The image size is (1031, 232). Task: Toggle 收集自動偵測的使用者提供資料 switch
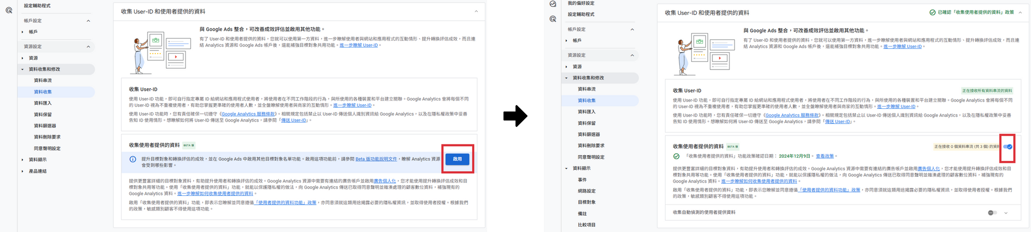992,213
